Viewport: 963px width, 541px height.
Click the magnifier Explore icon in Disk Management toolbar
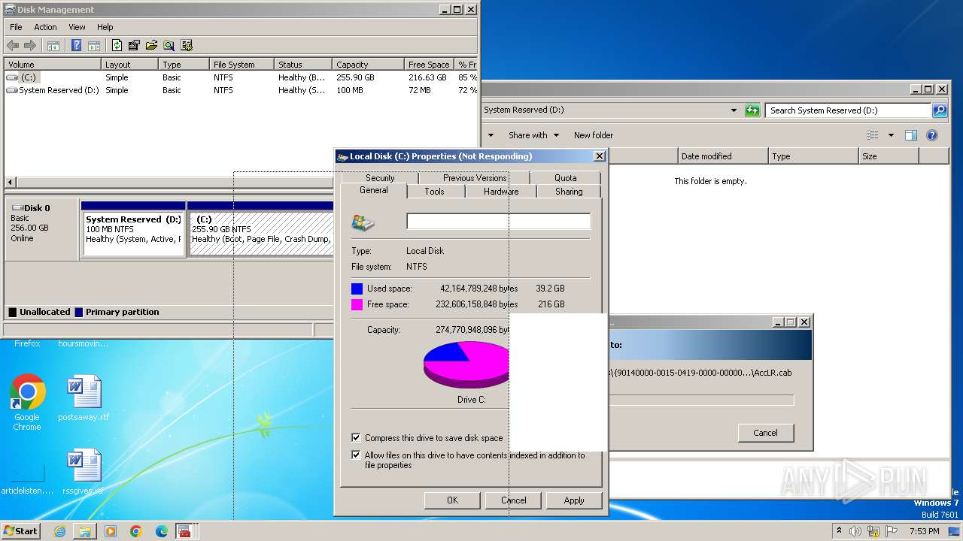(x=169, y=45)
